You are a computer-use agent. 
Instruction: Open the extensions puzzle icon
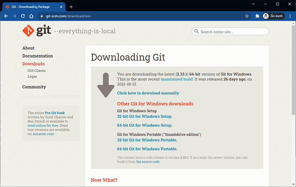258,16
